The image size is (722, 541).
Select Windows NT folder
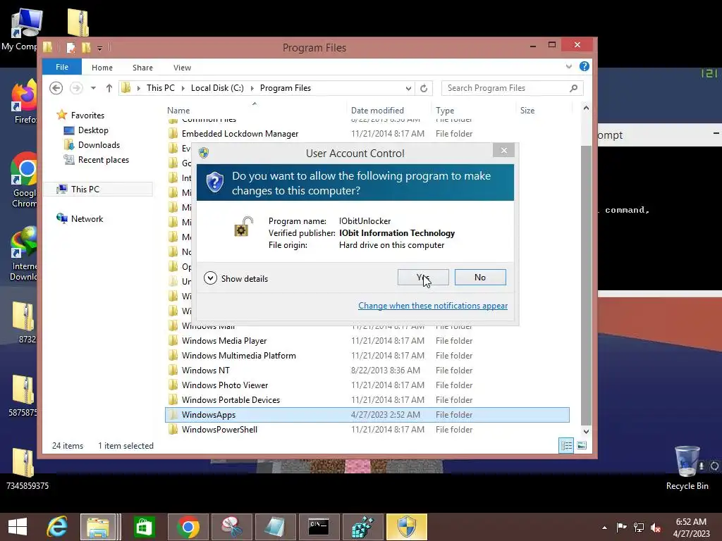[x=367, y=371]
